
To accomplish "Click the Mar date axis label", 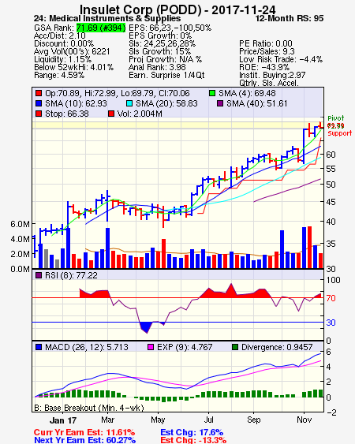I will click(x=107, y=420).
